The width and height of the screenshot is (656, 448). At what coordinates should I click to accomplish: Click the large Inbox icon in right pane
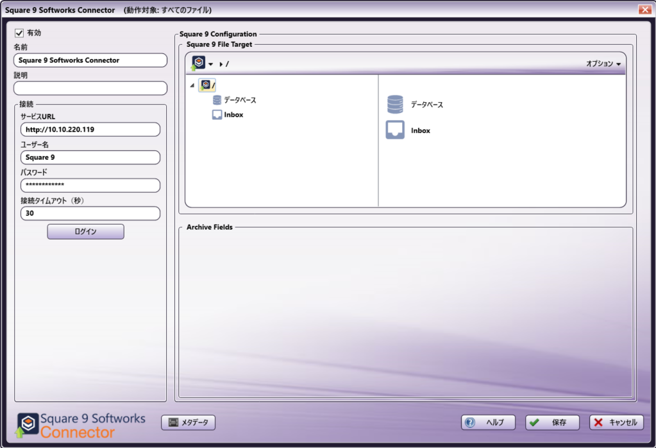[395, 130]
